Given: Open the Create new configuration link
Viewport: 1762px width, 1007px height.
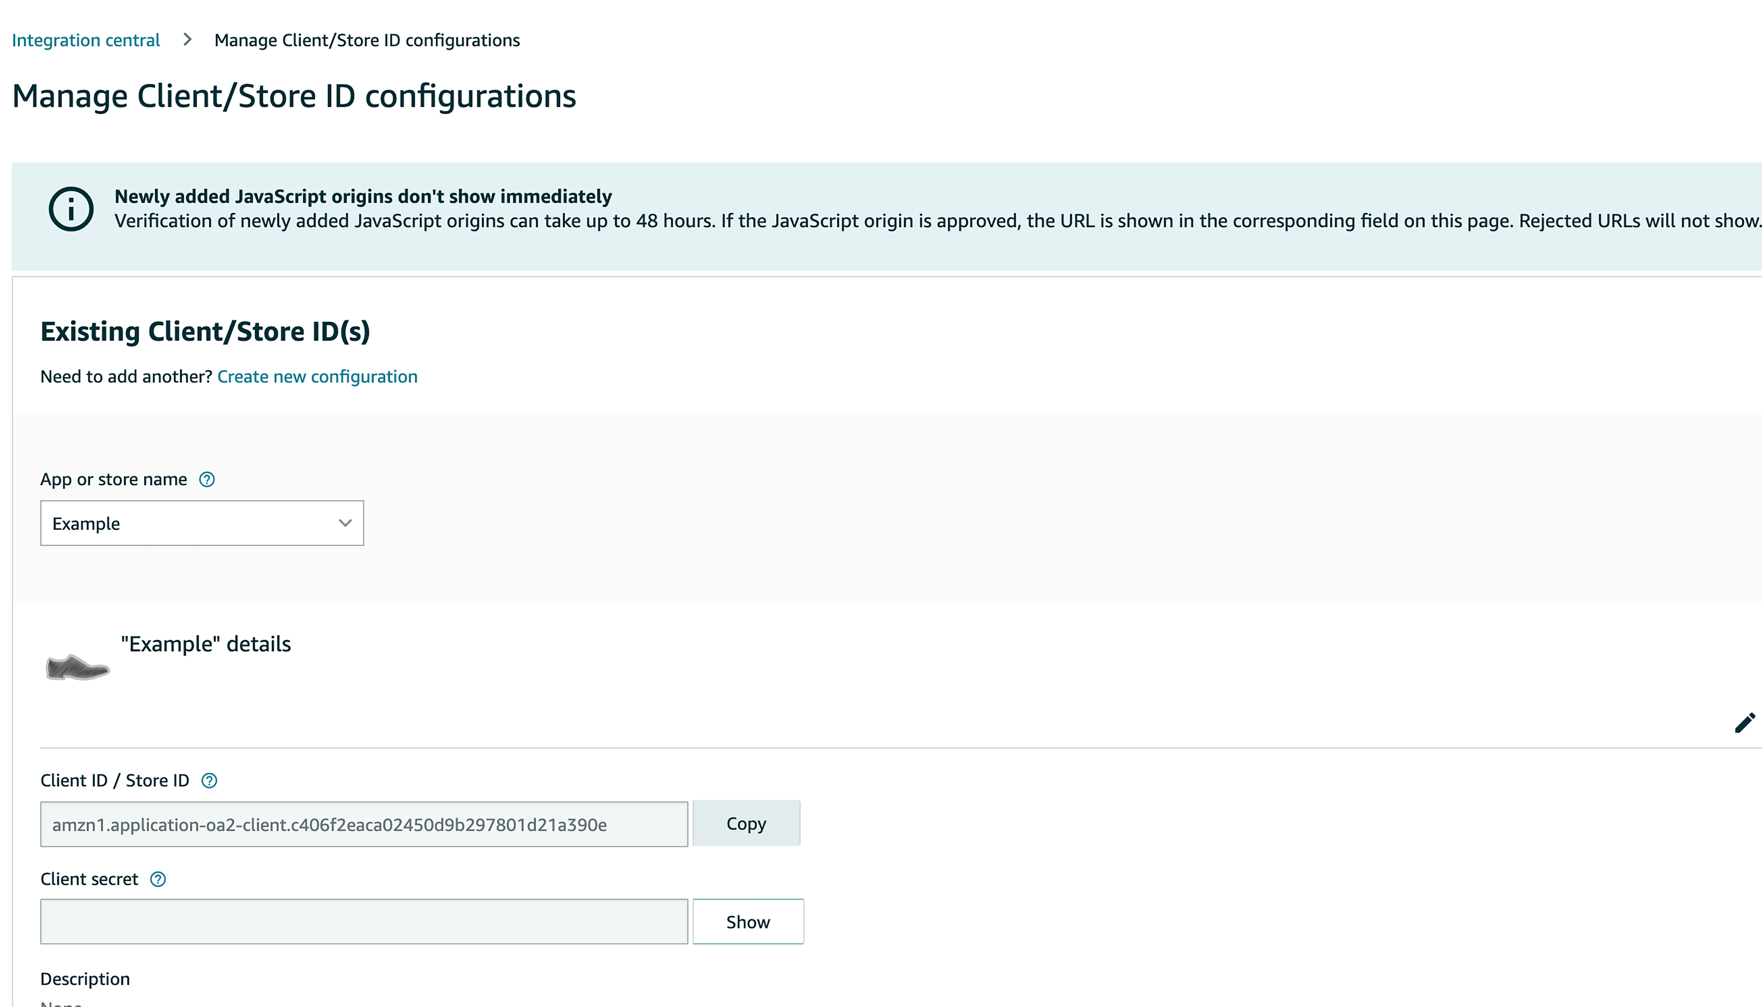Looking at the screenshot, I should (317, 376).
